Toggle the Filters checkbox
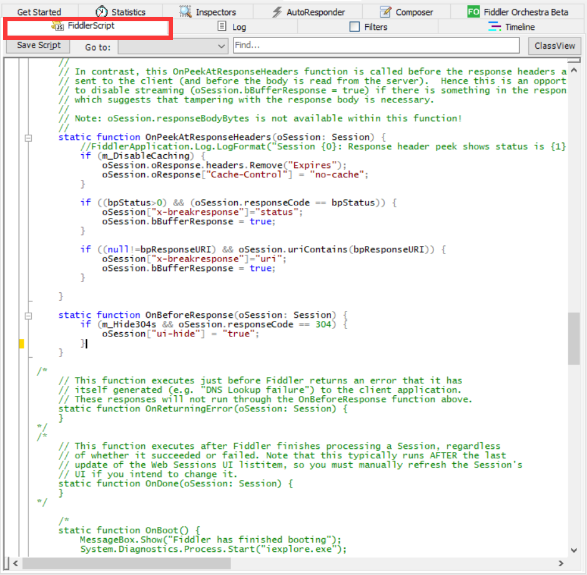The image size is (587, 575). (x=355, y=27)
